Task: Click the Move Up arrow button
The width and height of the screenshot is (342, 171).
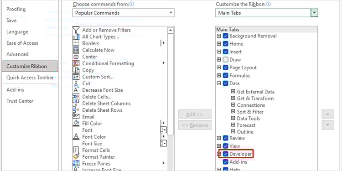Action: click(x=327, y=114)
